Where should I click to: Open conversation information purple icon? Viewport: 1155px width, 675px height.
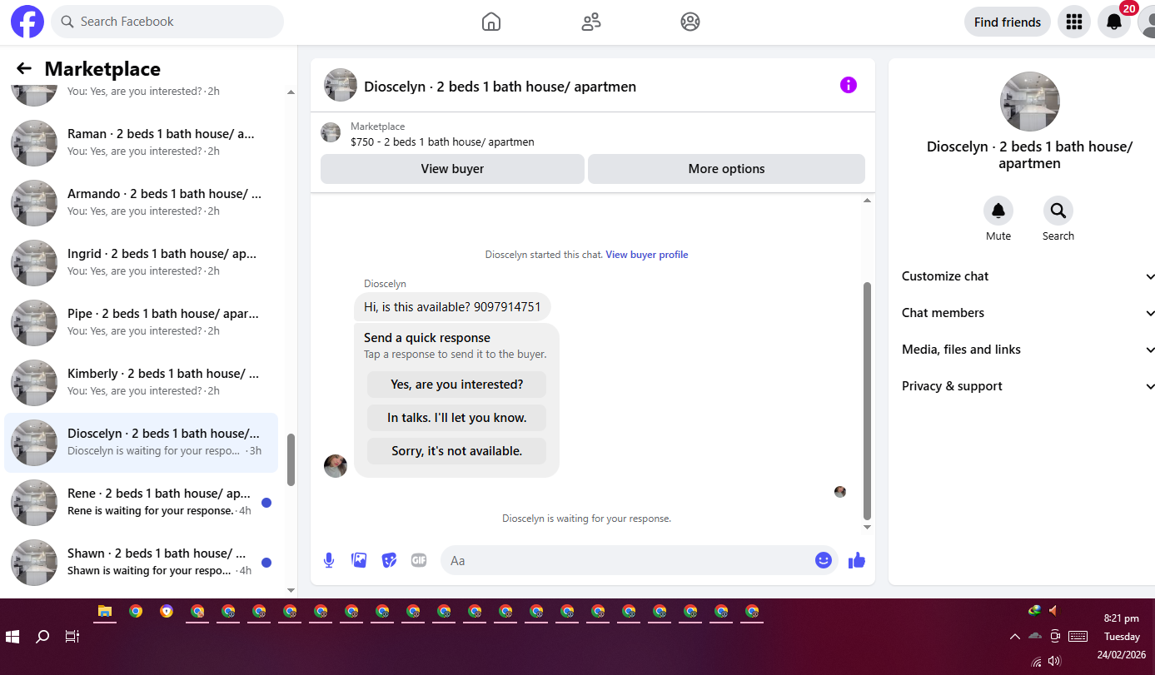click(x=848, y=85)
